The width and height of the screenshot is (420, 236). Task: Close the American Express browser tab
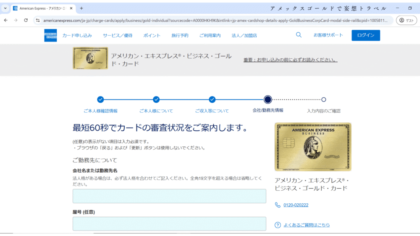click(71, 8)
